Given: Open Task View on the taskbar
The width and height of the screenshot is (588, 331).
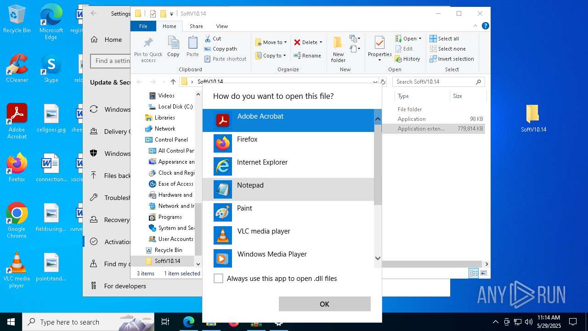Looking at the screenshot, I should (165, 322).
